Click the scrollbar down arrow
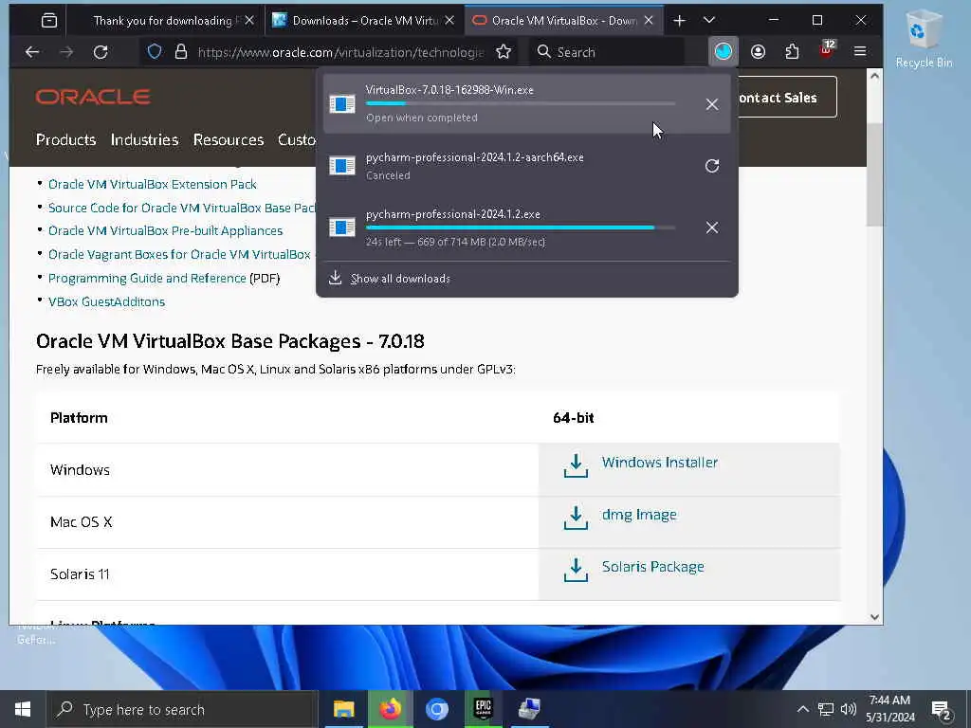 [874, 616]
